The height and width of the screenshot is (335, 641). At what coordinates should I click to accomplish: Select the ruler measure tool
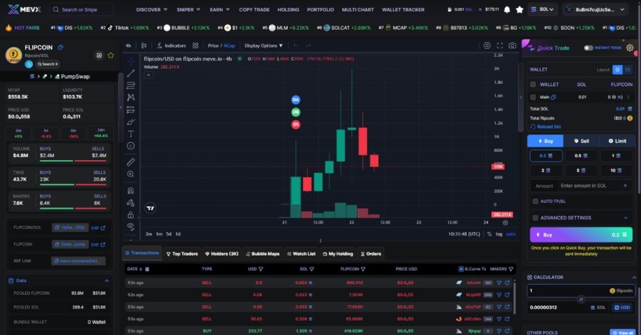(x=131, y=162)
